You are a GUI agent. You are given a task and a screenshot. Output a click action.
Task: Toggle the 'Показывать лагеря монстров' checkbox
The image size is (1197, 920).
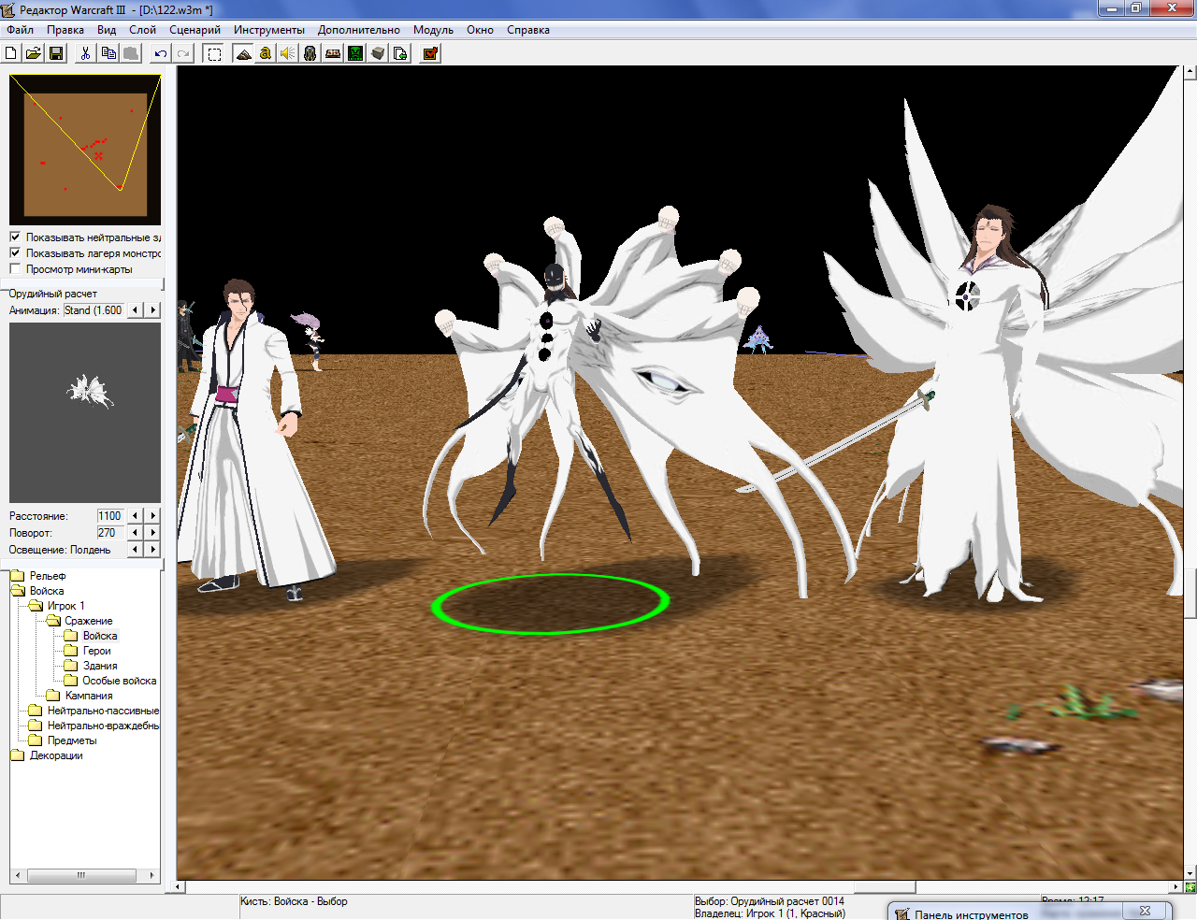(x=15, y=253)
